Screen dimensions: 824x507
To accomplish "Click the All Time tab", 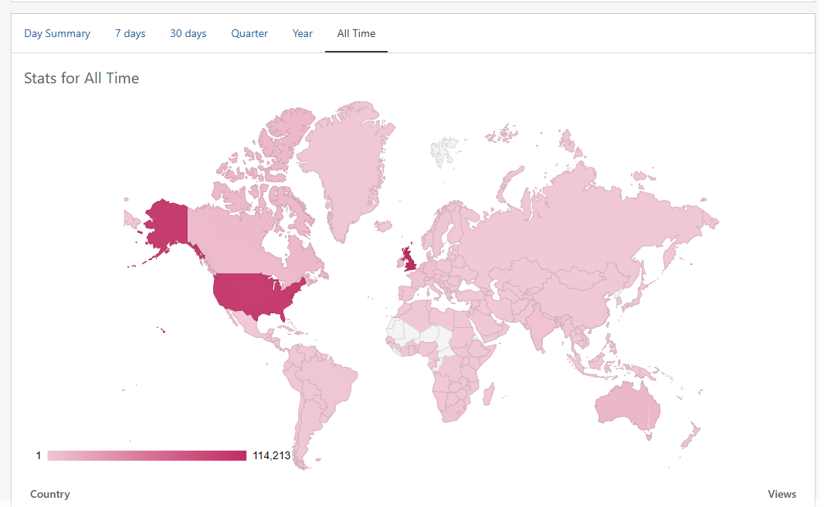I will coord(356,33).
